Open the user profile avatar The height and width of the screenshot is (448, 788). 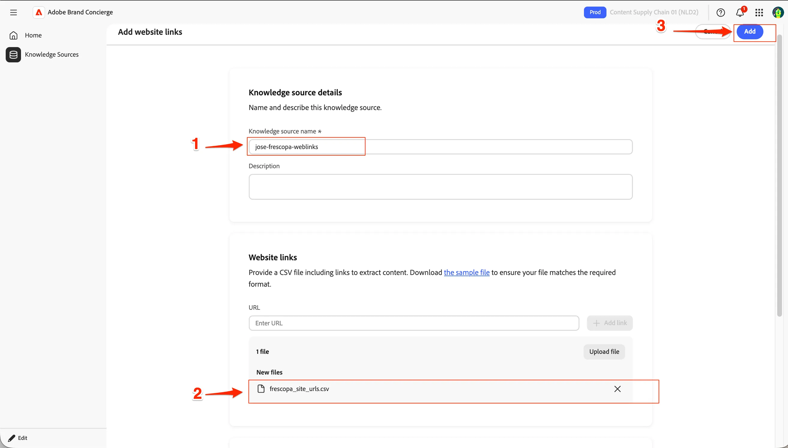click(x=778, y=12)
